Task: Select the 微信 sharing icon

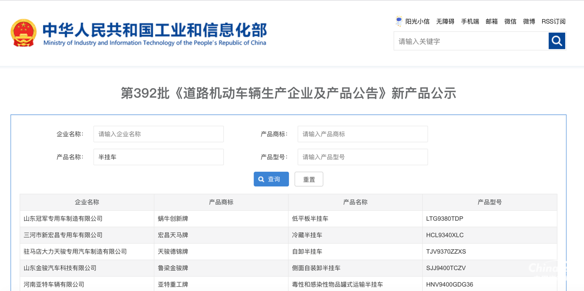Action: click(x=510, y=21)
